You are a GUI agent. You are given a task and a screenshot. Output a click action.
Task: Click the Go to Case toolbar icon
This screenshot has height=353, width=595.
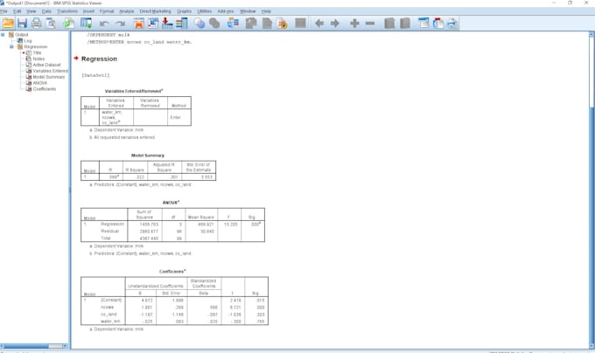(153, 23)
